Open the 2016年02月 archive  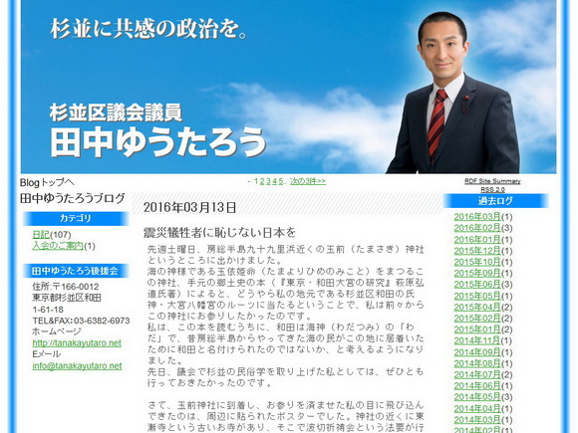tap(477, 228)
